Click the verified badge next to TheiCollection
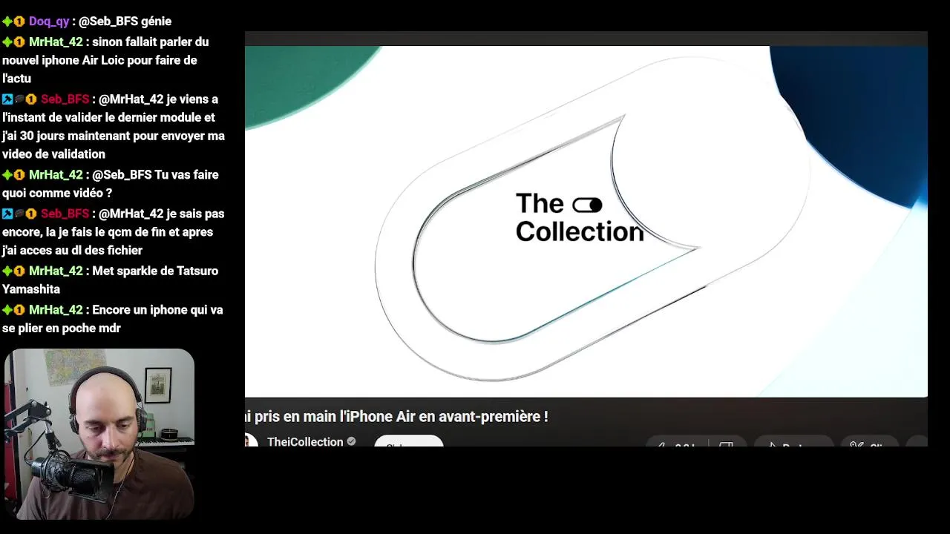The image size is (950, 534). coord(351,441)
